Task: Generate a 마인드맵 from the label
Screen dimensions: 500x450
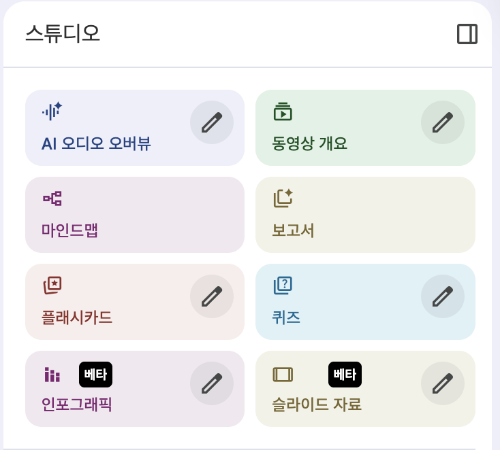Action: (x=70, y=230)
